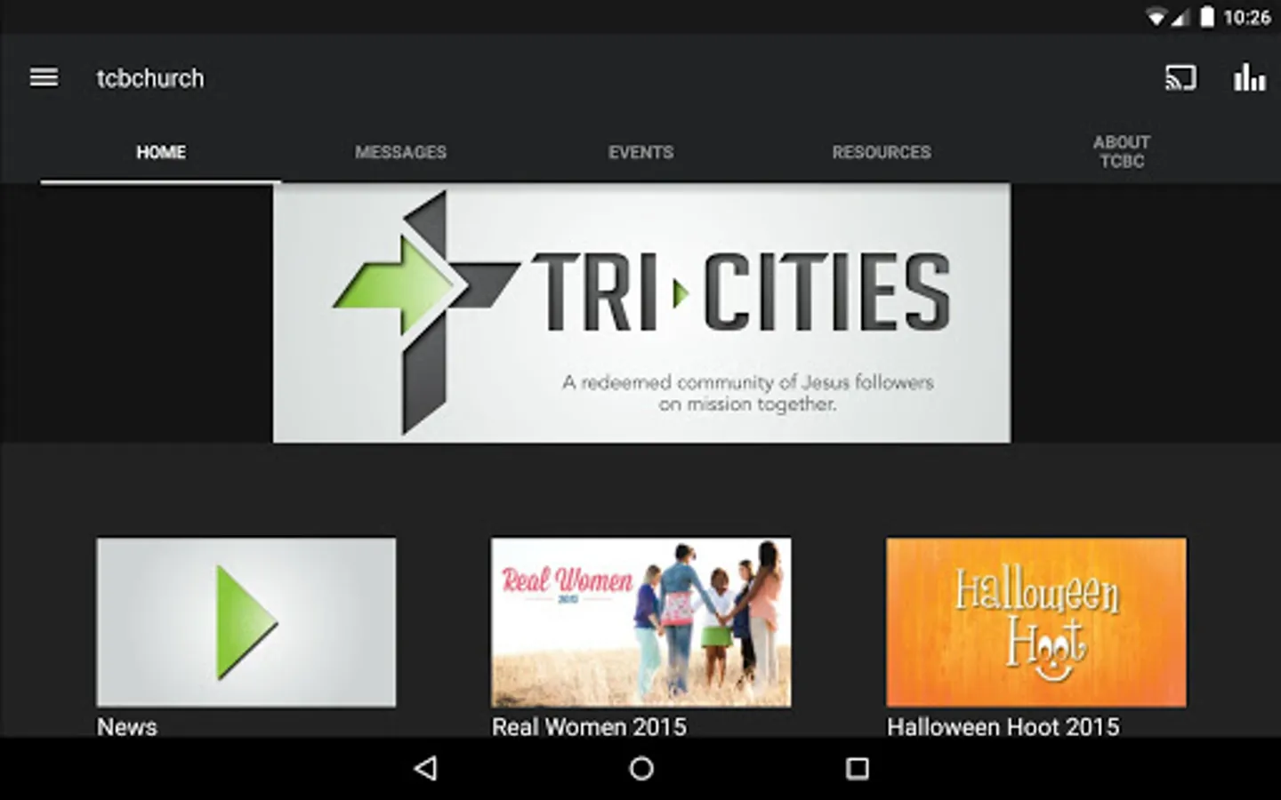This screenshot has height=800, width=1281.
Task: Open the Real Women 2015 thumbnail
Action: coord(641,622)
